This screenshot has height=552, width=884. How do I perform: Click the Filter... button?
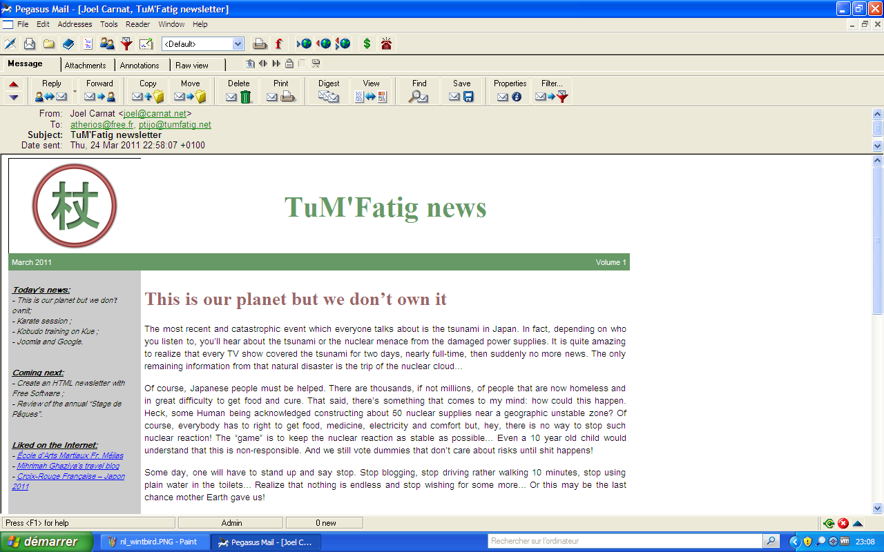(x=552, y=90)
